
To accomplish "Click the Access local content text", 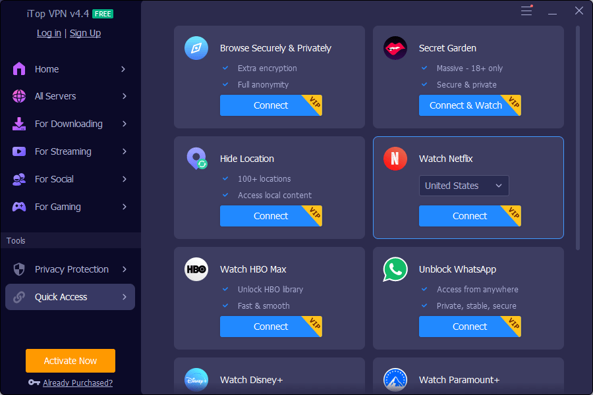I will click(x=275, y=196).
